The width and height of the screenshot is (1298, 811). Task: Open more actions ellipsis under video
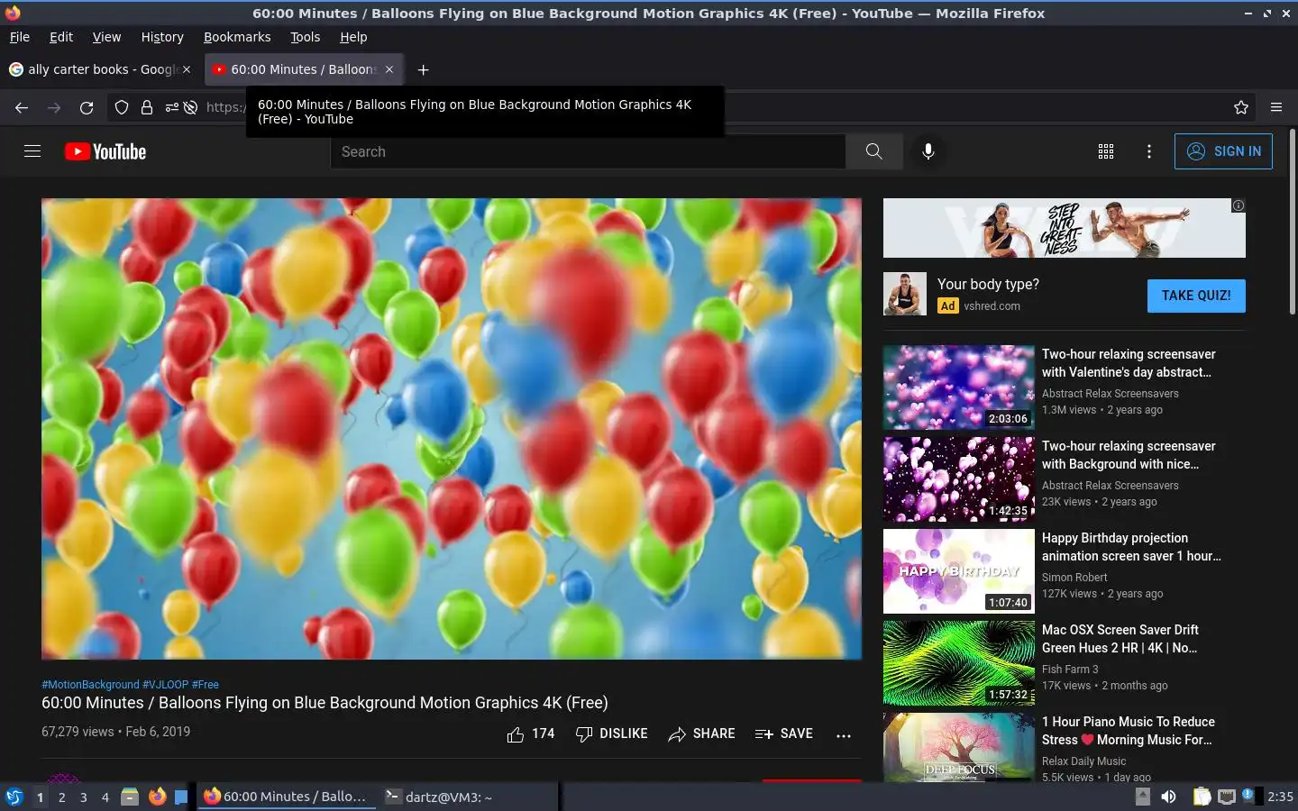[844, 735]
